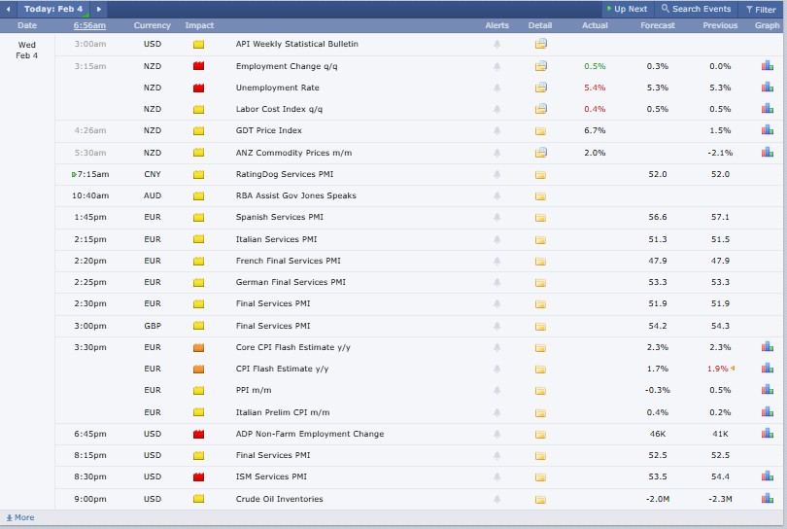The height and width of the screenshot is (529, 787).
Task: Go to previous day using left arrow
Action: (x=9, y=9)
